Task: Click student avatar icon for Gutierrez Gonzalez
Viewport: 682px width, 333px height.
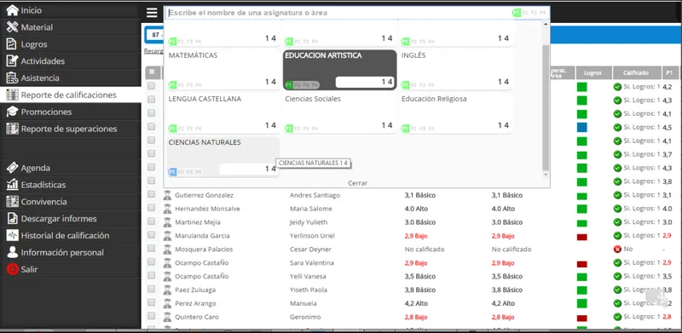Action: (167, 195)
